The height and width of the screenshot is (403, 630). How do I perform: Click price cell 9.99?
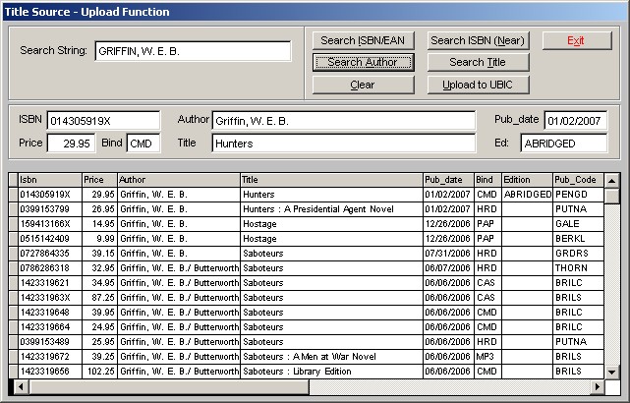click(x=99, y=239)
